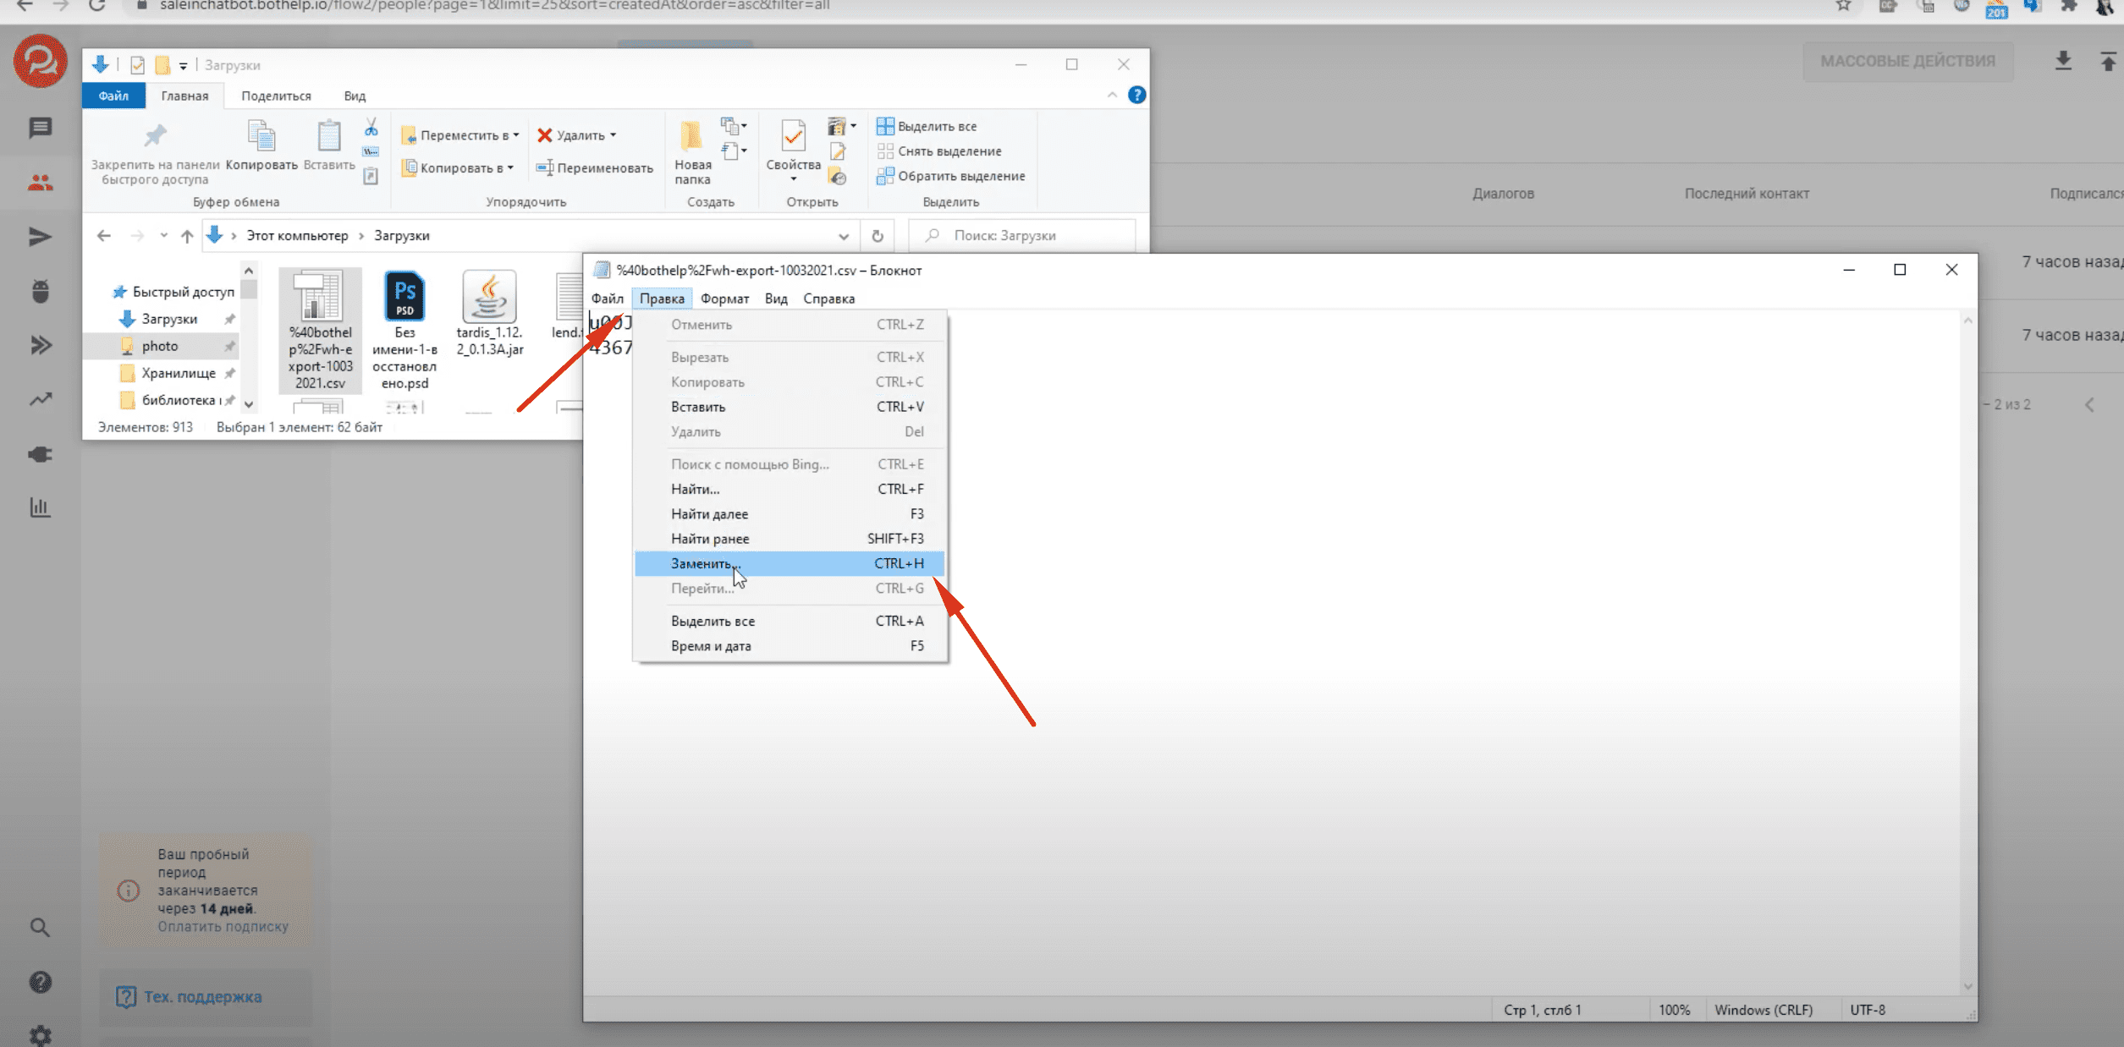Click the refresh icon next to address bar
The width and height of the screenshot is (2124, 1047).
click(x=878, y=236)
